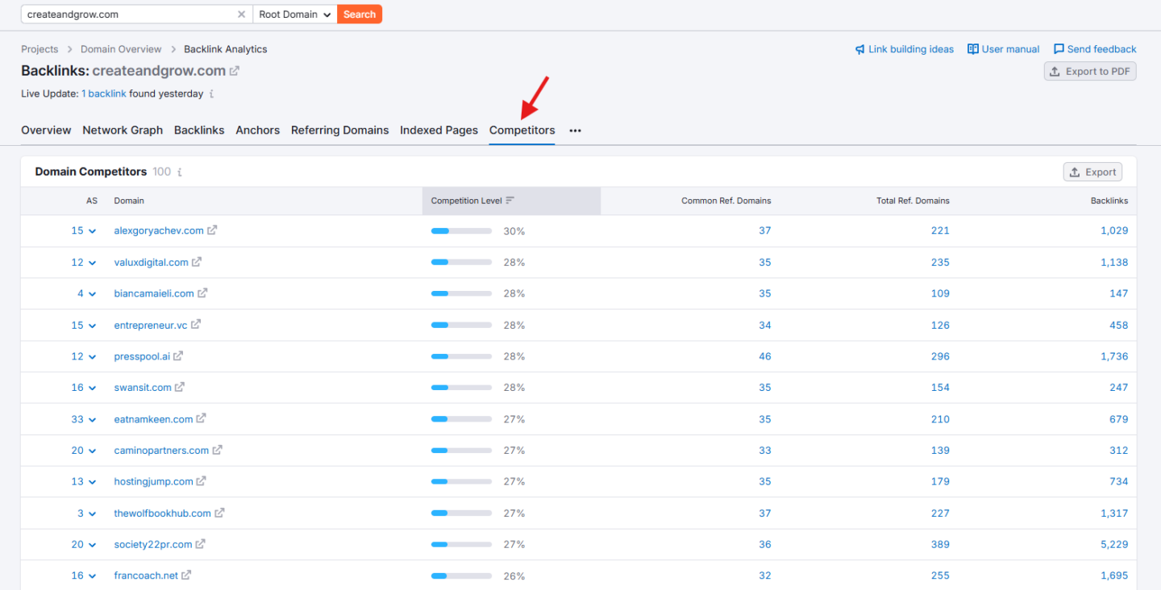
Task: Open external link icon next to thewolfbookhub.com
Action: (219, 513)
